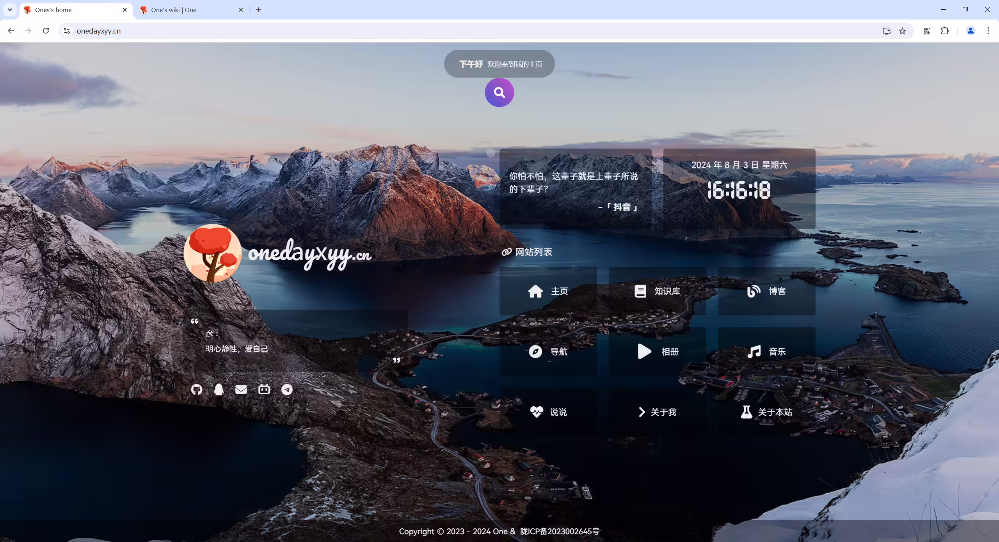Open the 音乐 music card
999x542 pixels.
767,351
